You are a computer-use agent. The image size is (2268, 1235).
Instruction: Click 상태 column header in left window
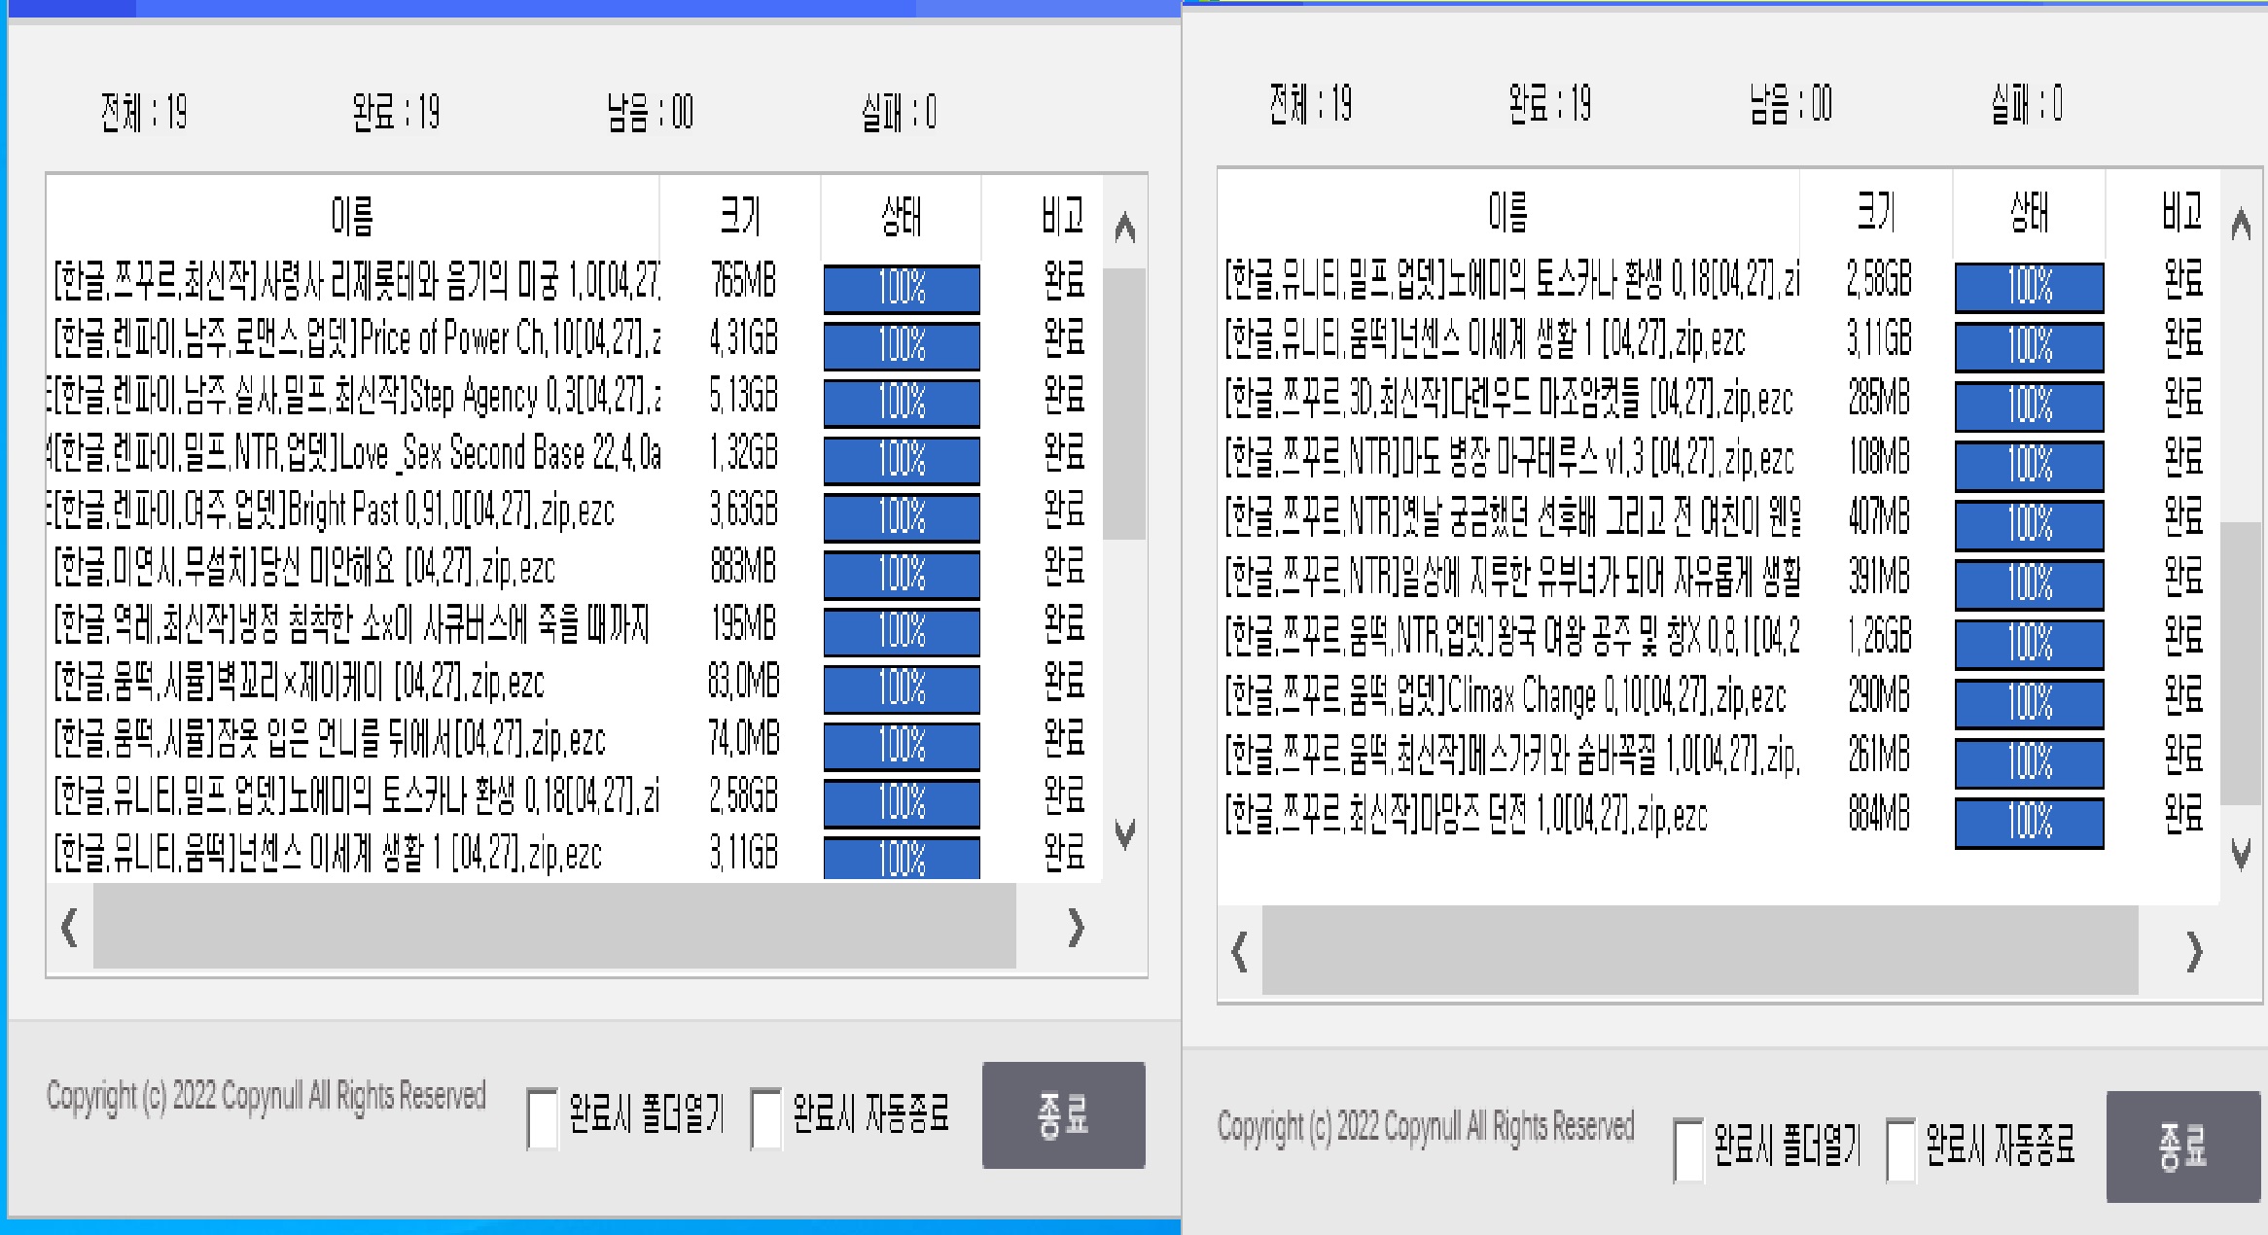tap(901, 216)
